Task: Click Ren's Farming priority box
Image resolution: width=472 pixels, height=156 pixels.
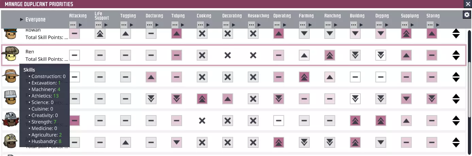Action: [304, 55]
